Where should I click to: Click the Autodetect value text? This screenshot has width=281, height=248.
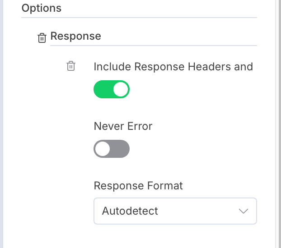pyautogui.click(x=130, y=211)
